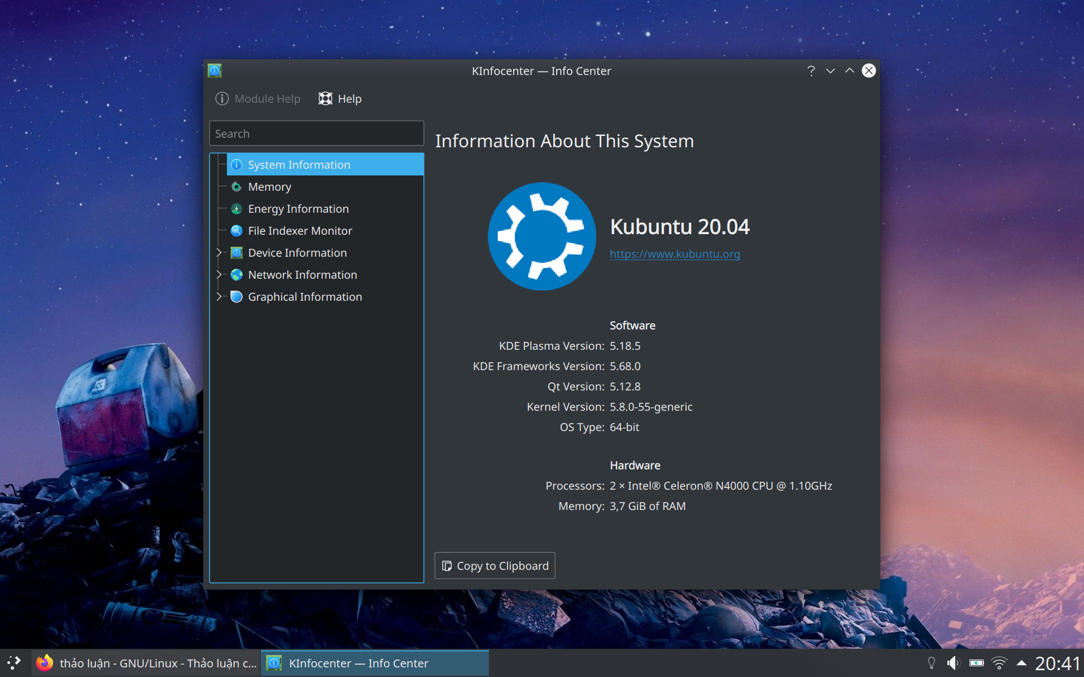Screen dimensions: 1084x677
Task: Select the Memory module
Action: click(x=325, y=187)
